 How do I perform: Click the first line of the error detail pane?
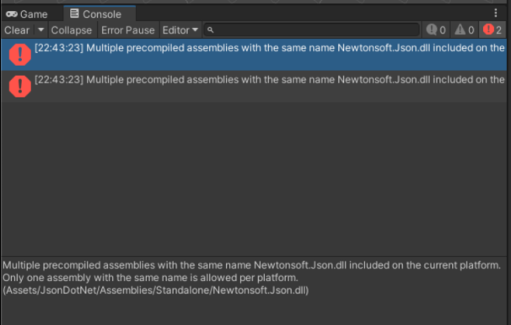click(251, 265)
